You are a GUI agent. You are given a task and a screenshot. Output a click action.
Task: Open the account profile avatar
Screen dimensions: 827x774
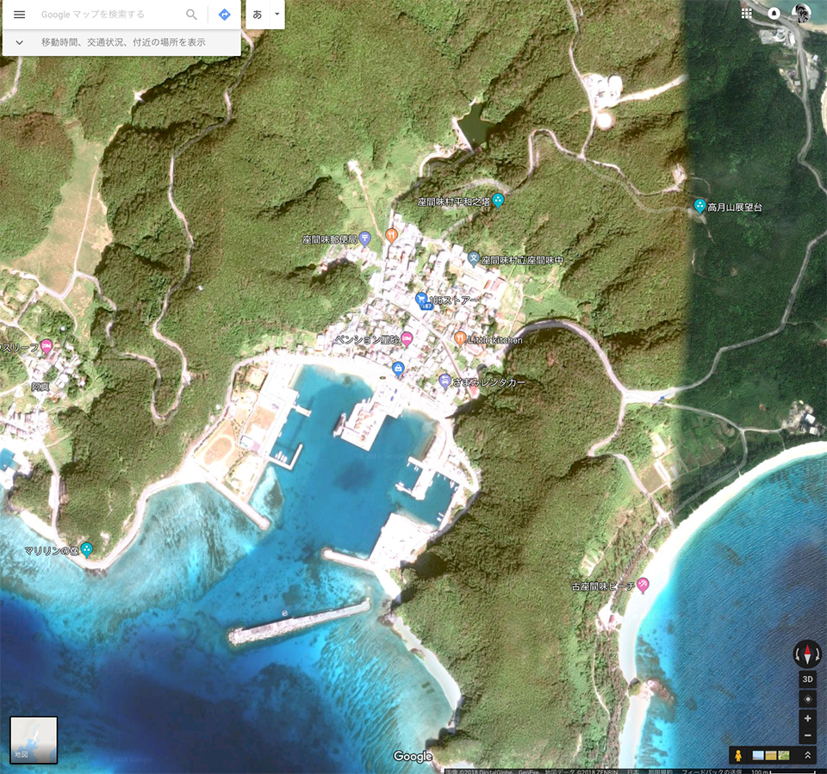click(x=802, y=13)
